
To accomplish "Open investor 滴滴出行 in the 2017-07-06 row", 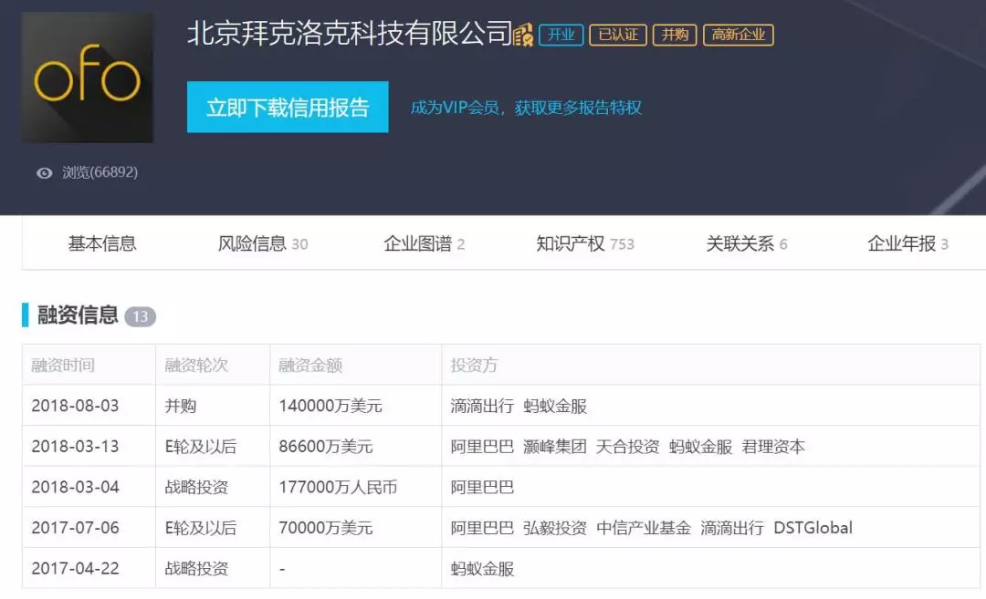I will pos(732,527).
